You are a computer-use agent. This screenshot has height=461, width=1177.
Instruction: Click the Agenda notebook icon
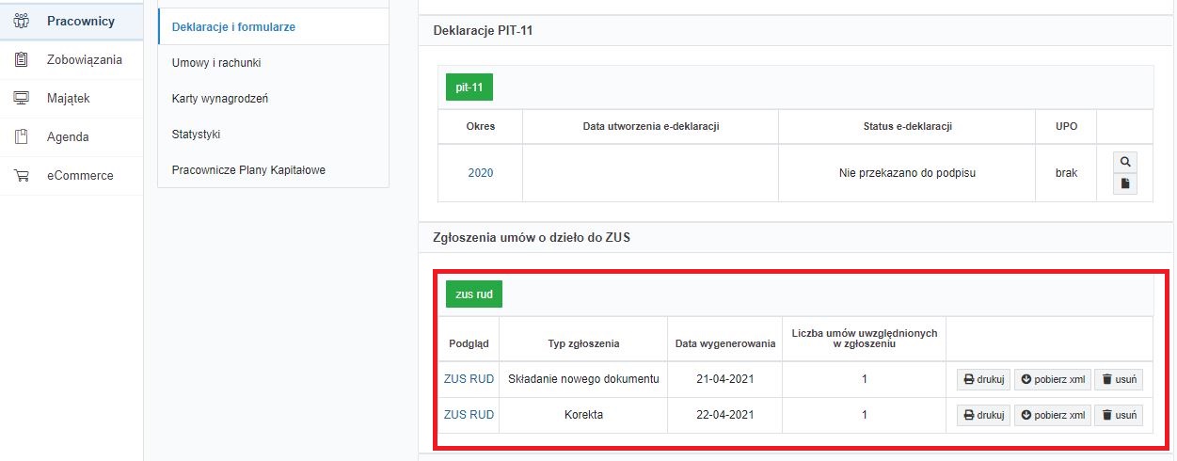[x=21, y=136]
